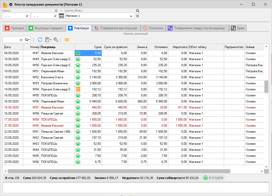Click the orange cart icon in row №54

click(78, 89)
